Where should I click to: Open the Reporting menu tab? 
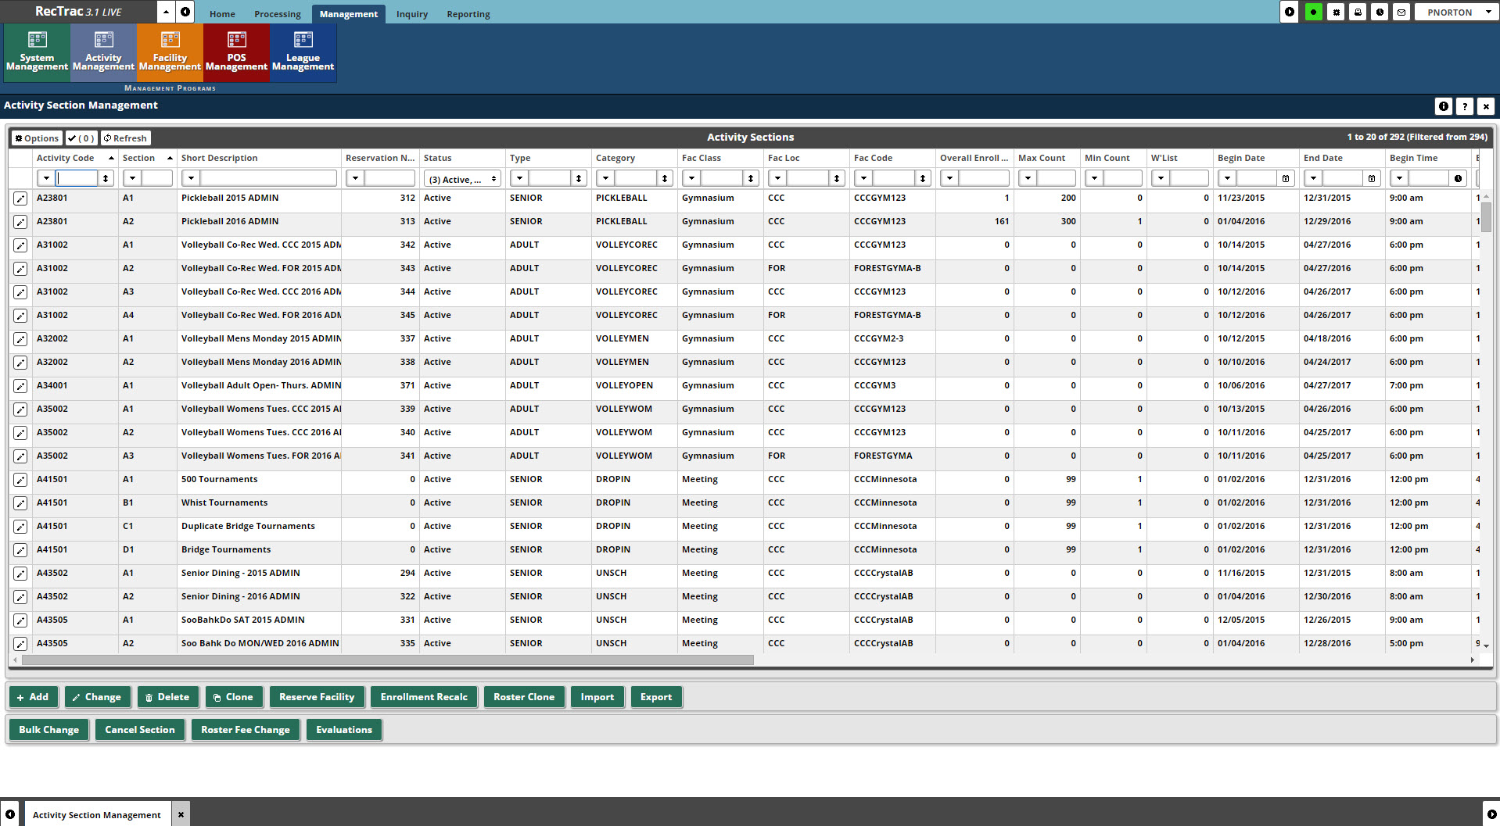click(x=468, y=14)
